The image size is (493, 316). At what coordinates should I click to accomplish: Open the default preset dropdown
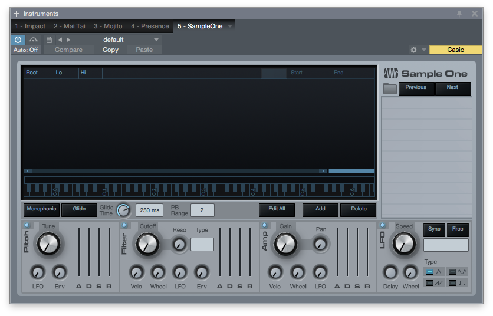click(x=130, y=39)
